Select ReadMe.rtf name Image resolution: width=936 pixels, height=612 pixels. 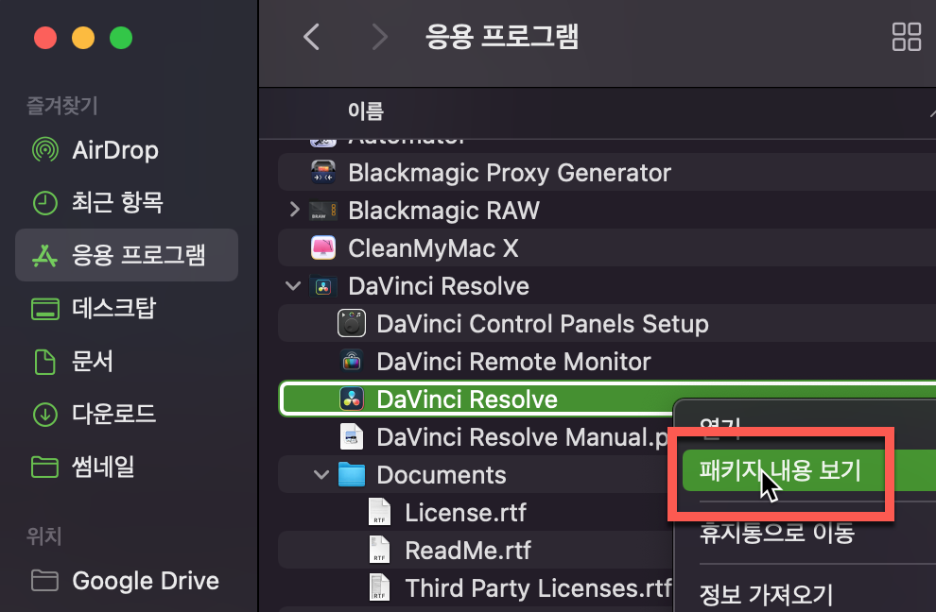468,551
